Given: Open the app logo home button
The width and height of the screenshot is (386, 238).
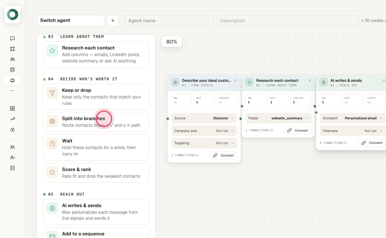Looking at the screenshot, I should click(12, 15).
